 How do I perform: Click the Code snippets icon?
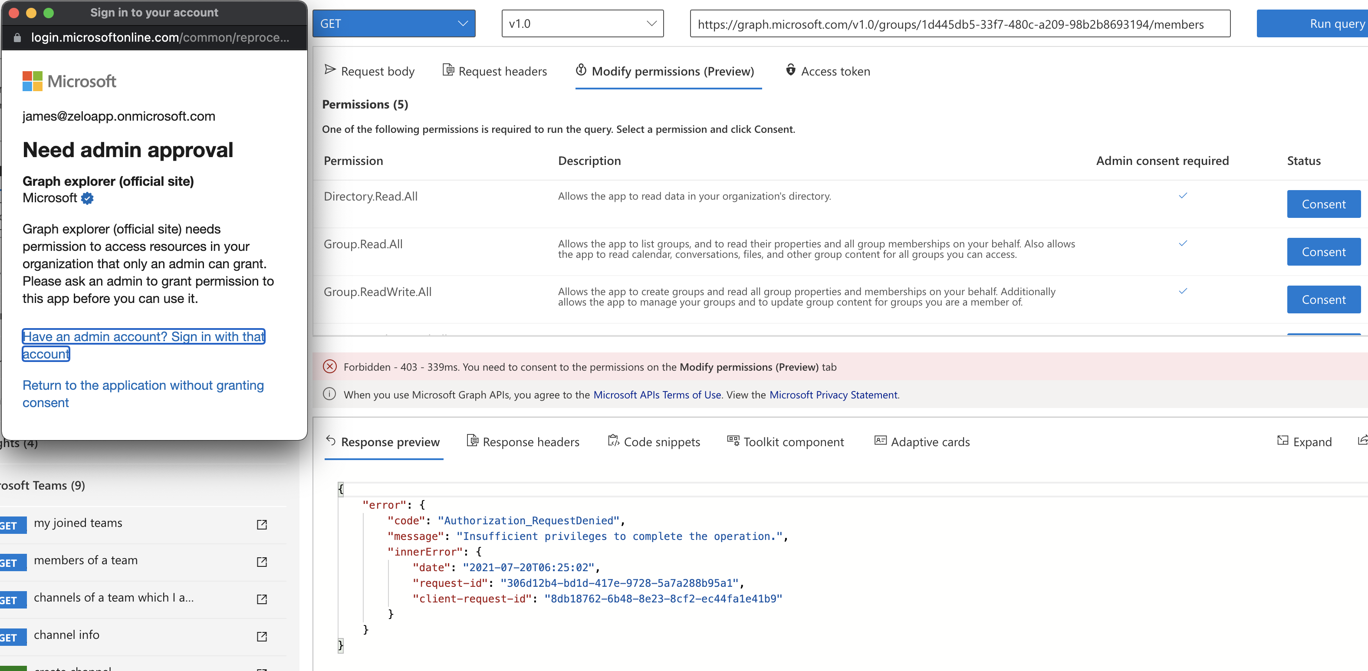pyautogui.click(x=613, y=441)
